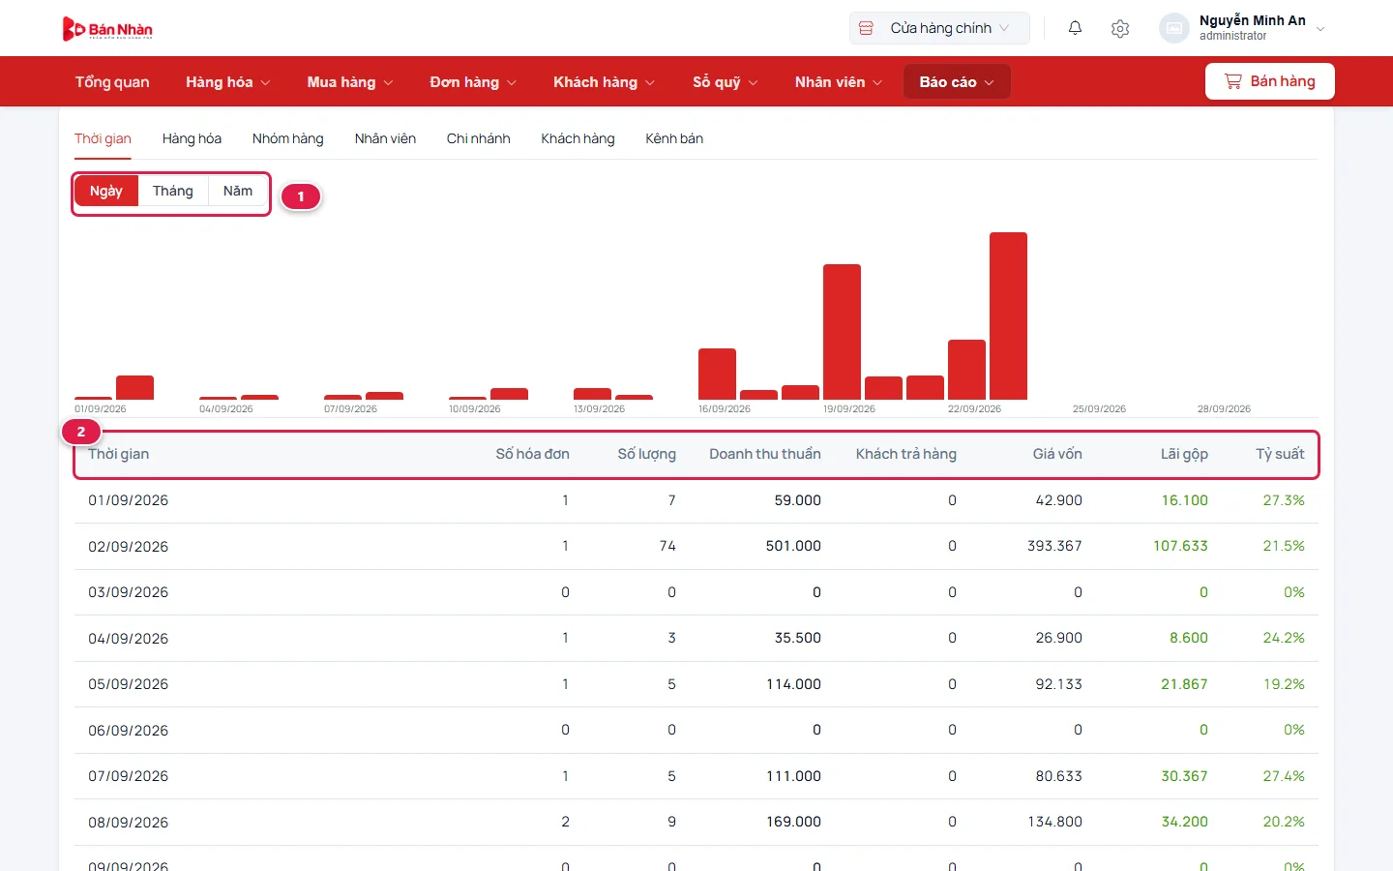Click the Bán hàng button
Image resolution: width=1393 pixels, height=871 pixels.
click(x=1269, y=81)
